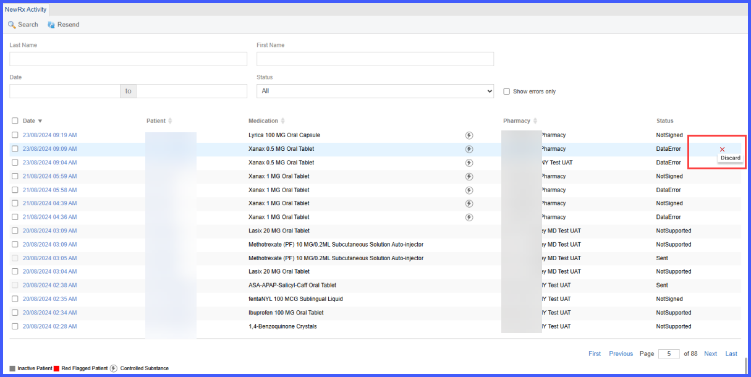Click controlled substance icon on Lyrica row
This screenshot has height=377, width=751.
pyautogui.click(x=469, y=135)
